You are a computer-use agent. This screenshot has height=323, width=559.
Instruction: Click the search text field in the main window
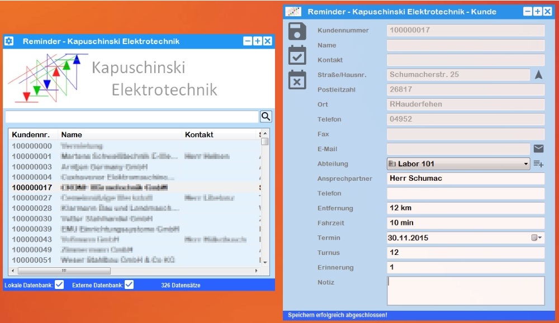tap(132, 117)
